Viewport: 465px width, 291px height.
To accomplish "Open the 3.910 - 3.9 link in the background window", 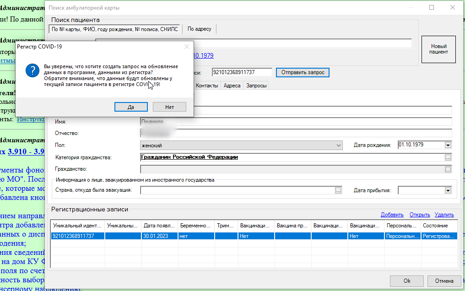I will pyautogui.click(x=26, y=151).
